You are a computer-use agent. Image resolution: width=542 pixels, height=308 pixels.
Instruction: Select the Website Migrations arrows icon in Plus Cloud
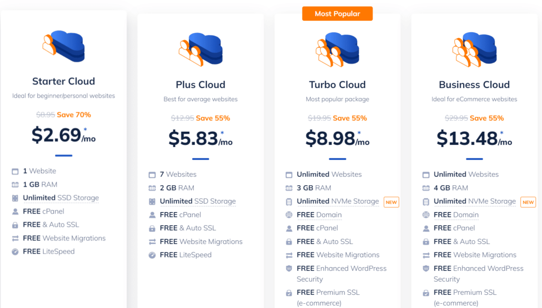tap(151, 241)
